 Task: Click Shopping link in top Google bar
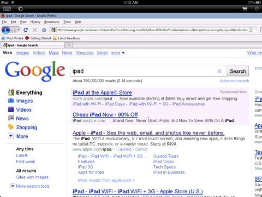point(85,53)
